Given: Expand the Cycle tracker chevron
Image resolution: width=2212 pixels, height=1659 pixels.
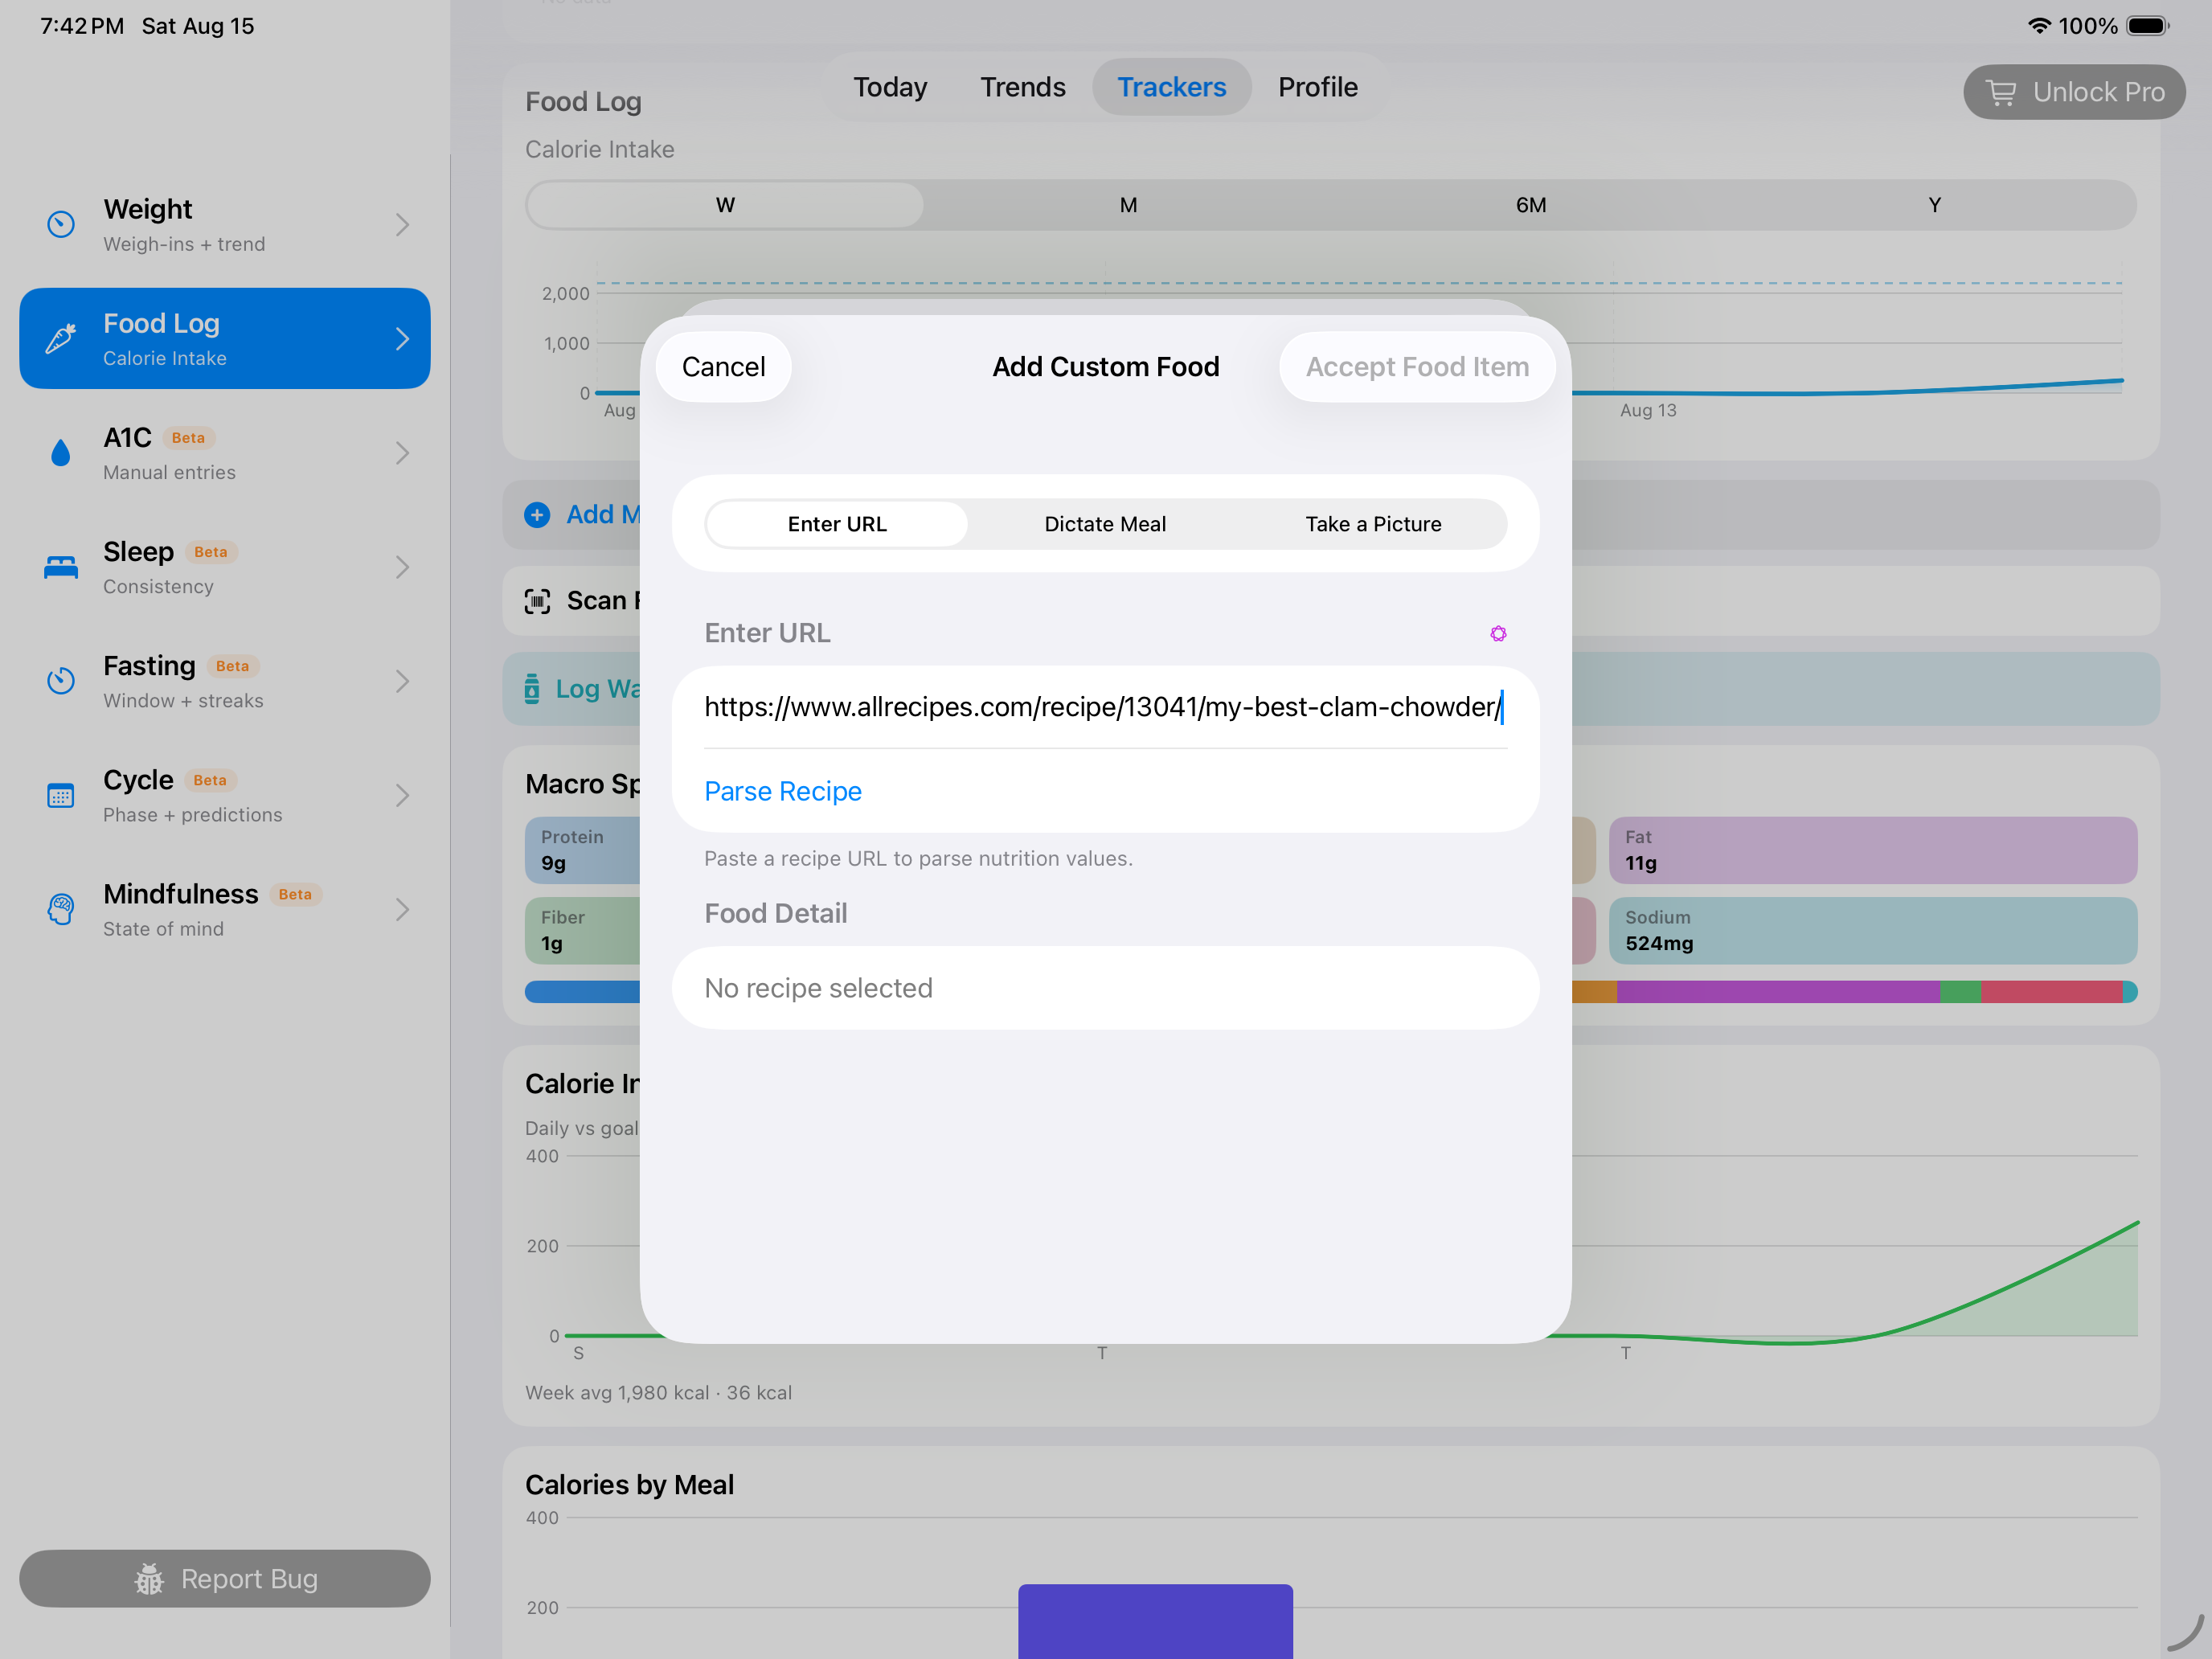Looking at the screenshot, I should click(402, 795).
